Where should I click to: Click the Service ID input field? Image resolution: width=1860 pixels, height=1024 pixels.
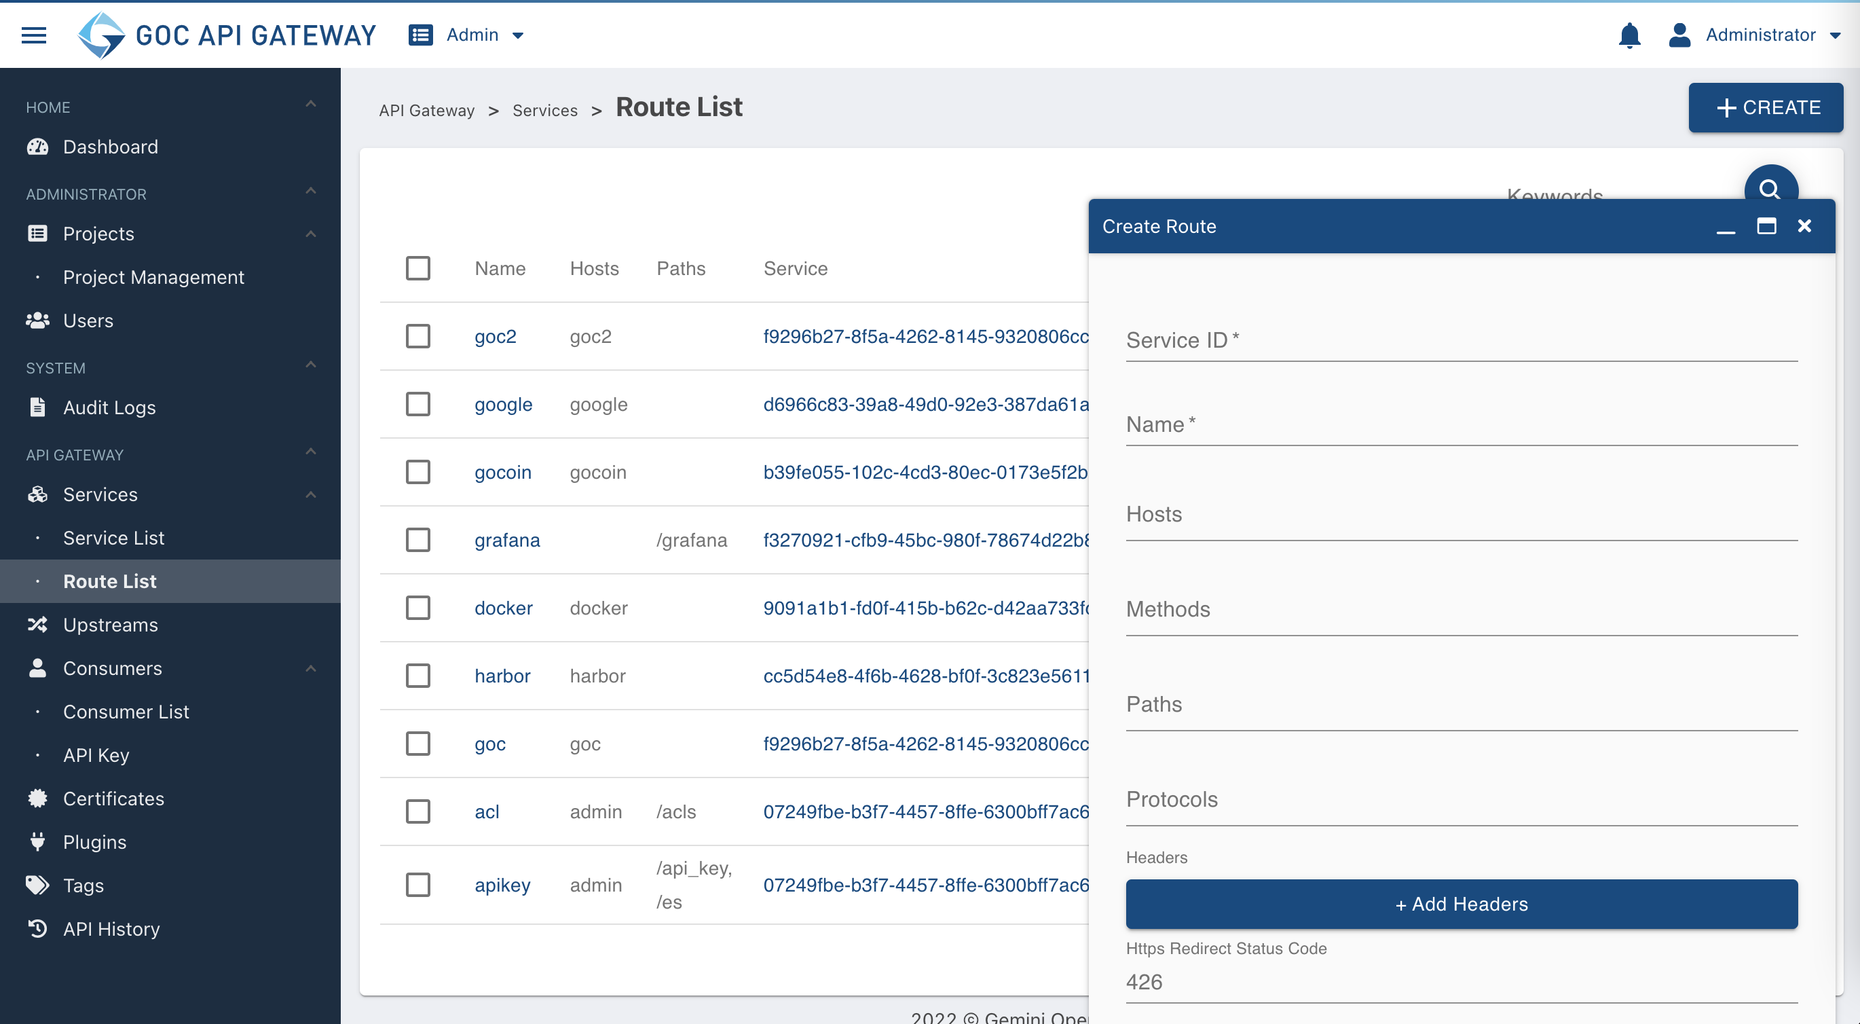coord(1462,340)
